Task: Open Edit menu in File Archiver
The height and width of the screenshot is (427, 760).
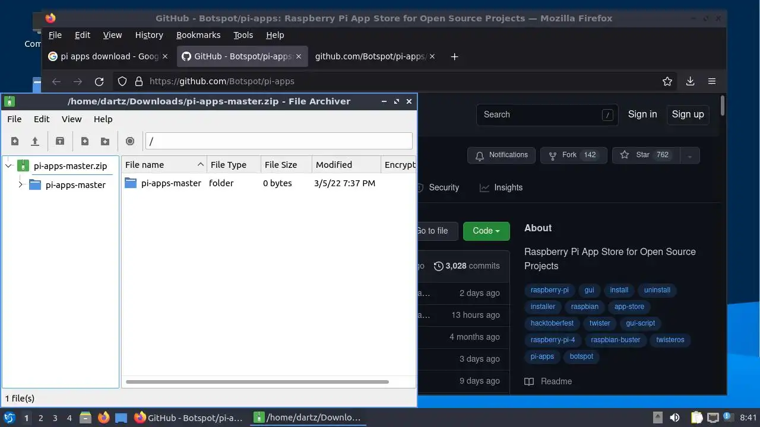Action: (42, 119)
